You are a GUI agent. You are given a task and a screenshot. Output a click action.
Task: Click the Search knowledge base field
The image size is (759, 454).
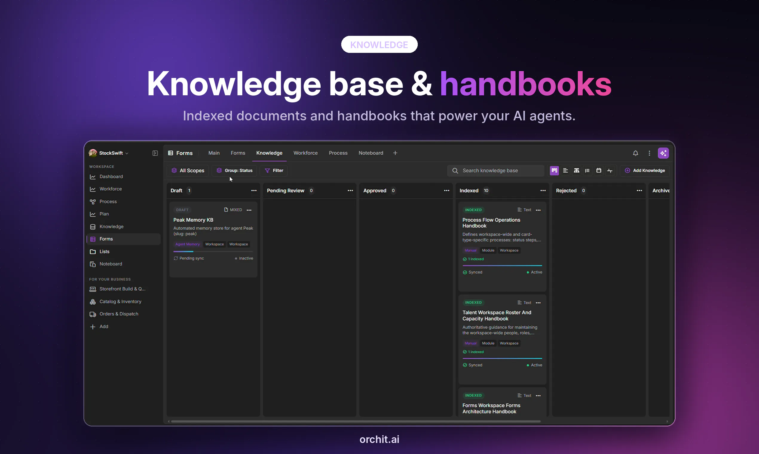click(496, 171)
